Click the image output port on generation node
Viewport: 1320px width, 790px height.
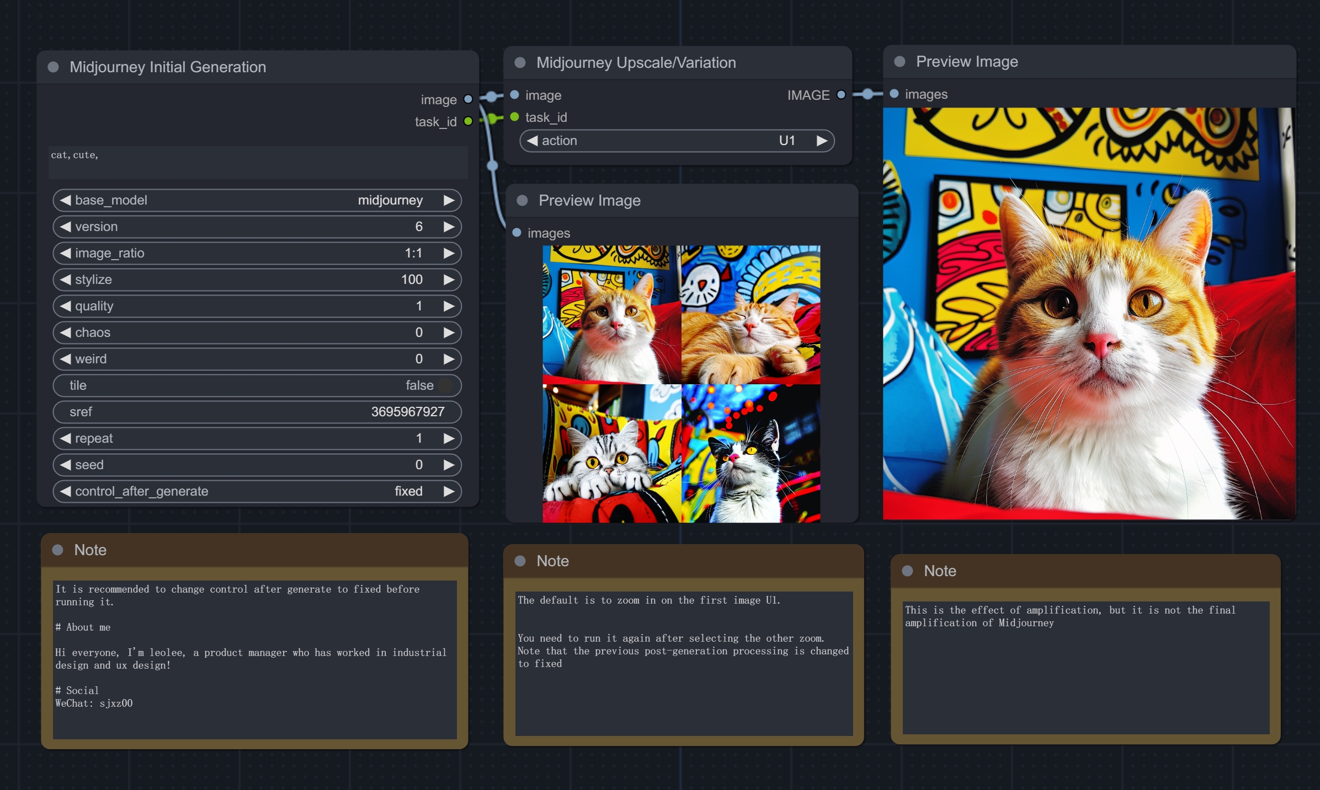[x=468, y=99]
